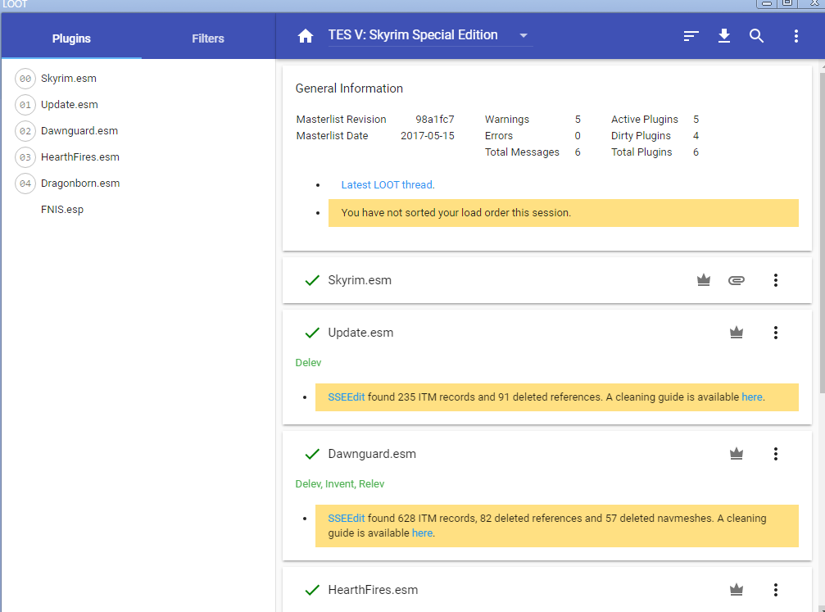Select the Plugins tab
This screenshot has height=612, width=825.
[x=71, y=39]
